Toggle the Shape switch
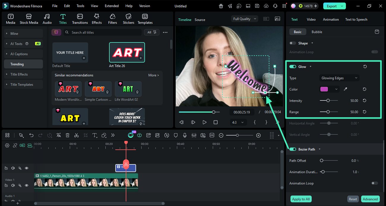This screenshot has height=206, width=386. tap(293, 43)
